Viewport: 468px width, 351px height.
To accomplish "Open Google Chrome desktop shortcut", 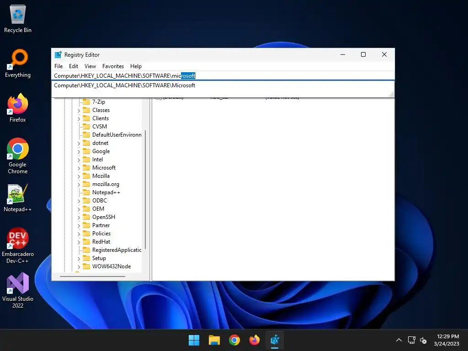I will (x=18, y=156).
